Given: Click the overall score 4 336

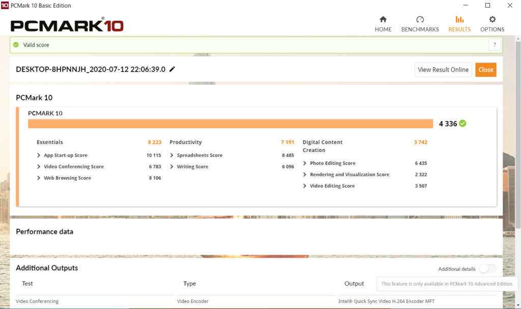Looking at the screenshot, I should [x=448, y=124].
